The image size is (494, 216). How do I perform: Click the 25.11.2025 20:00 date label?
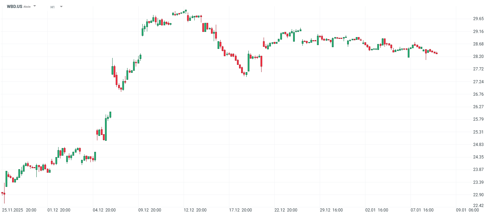[19, 210]
